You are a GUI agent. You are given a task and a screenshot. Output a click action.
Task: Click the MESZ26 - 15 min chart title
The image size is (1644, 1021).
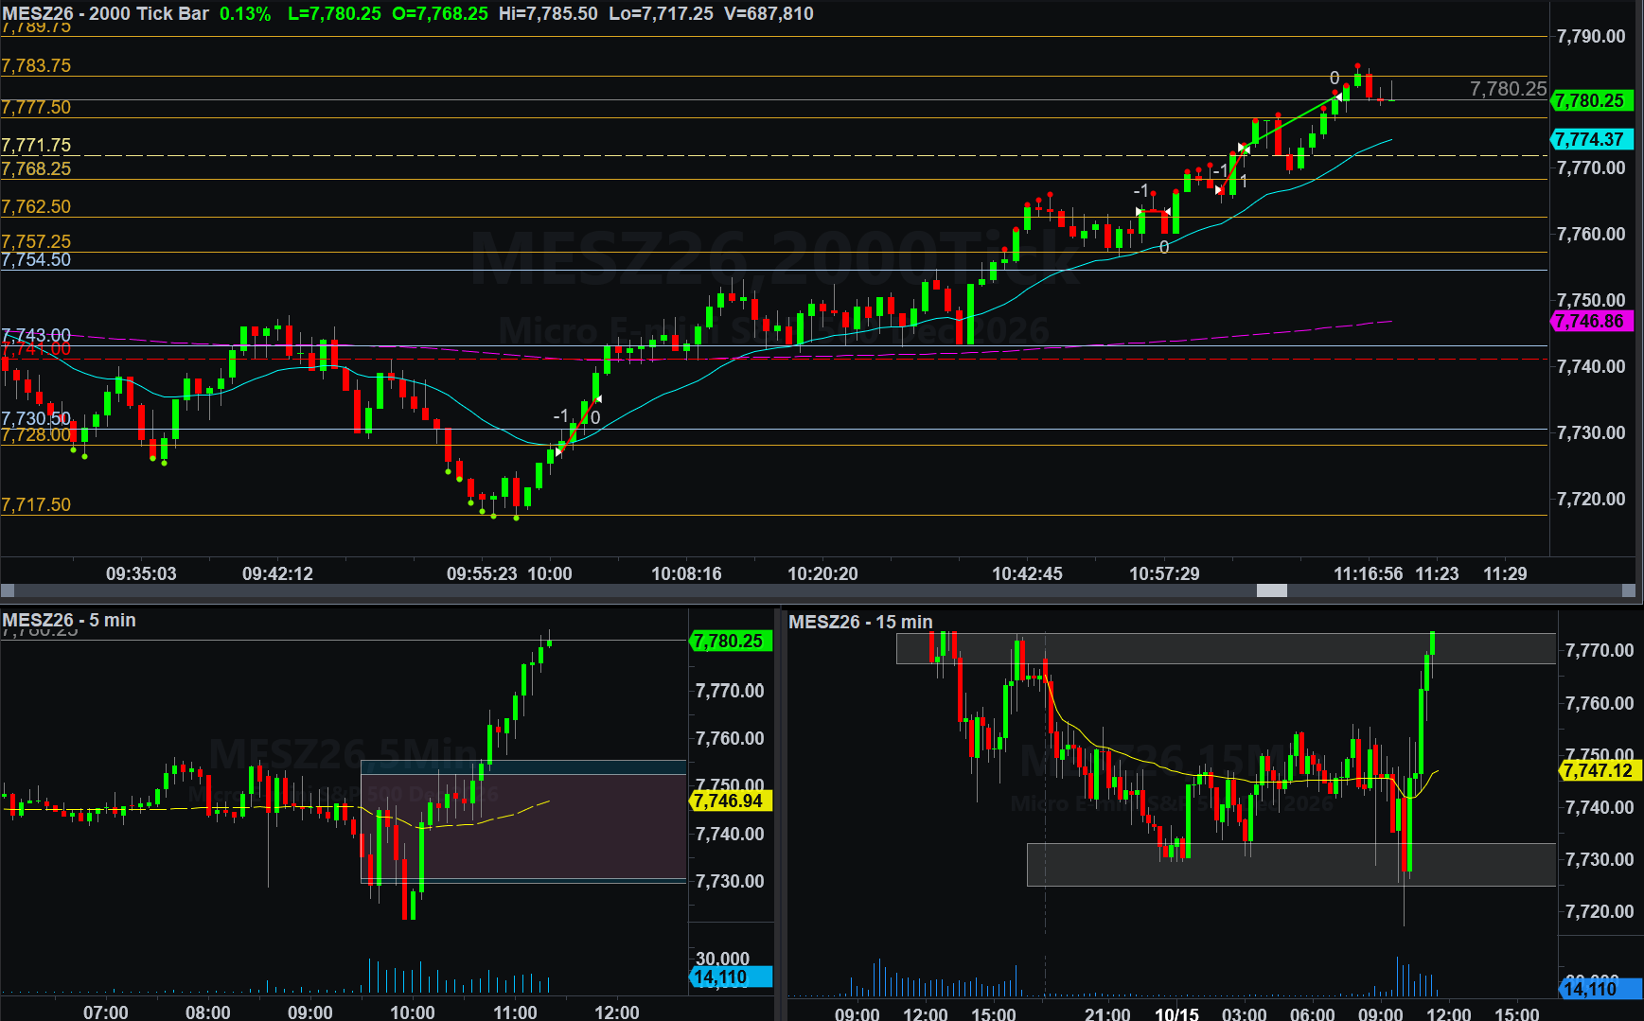point(860,622)
